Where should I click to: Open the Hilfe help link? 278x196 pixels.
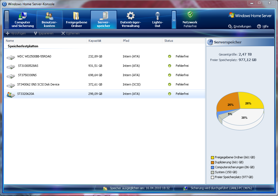[x=263, y=26]
